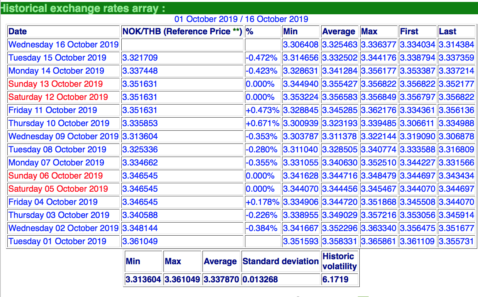Screen dimensions: 478x297
Task: Select the Historic volatility value 6.1719
Action: click(335, 280)
